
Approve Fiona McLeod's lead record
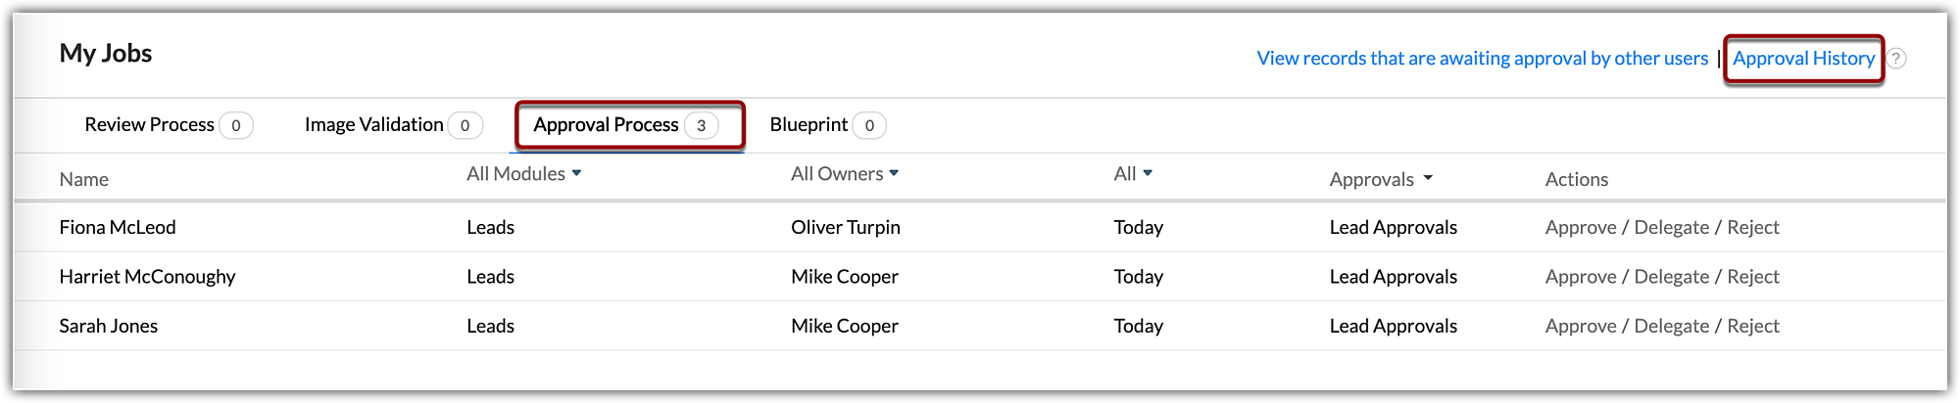(1580, 228)
